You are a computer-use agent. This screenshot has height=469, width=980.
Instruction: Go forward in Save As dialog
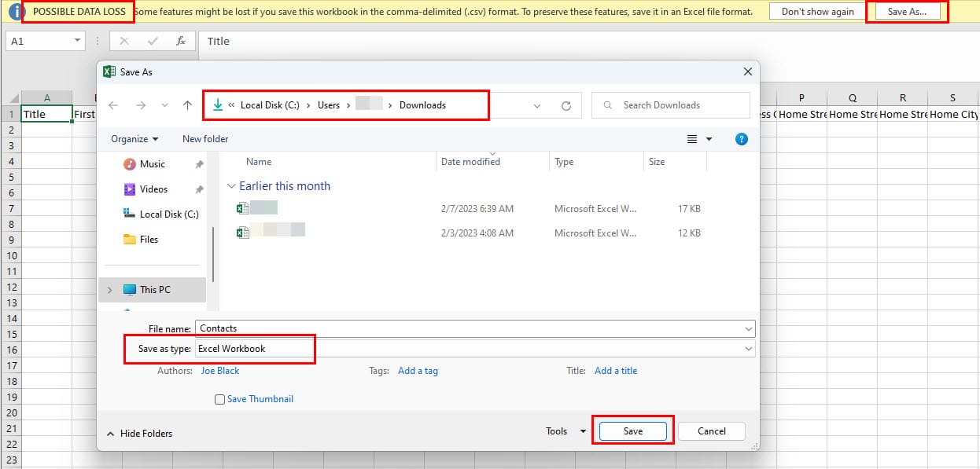click(x=141, y=105)
